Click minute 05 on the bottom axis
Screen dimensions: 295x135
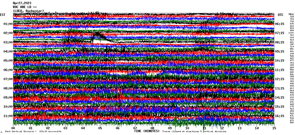pyautogui.click(x=100, y=128)
